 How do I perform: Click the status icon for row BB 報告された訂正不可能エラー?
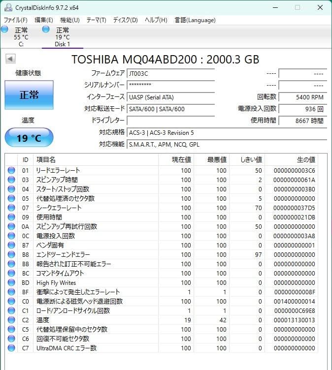click(x=11, y=264)
